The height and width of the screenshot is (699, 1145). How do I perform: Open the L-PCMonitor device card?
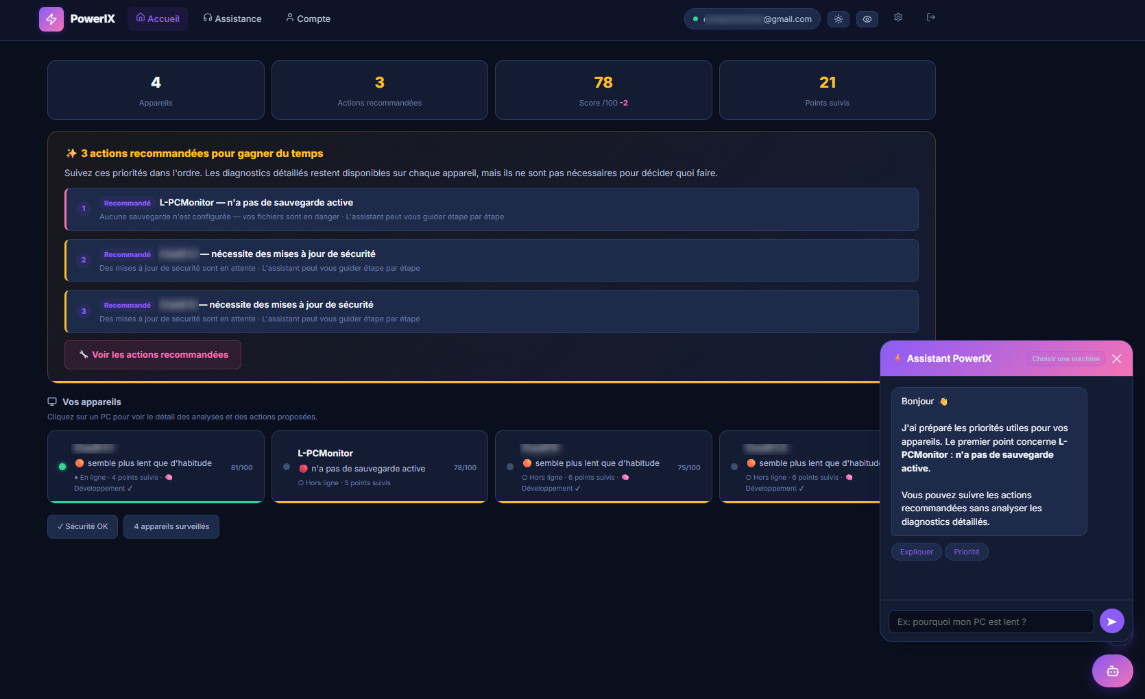[380, 467]
